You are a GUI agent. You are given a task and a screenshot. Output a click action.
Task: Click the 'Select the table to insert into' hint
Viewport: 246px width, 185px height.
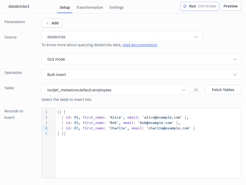[x=67, y=100]
